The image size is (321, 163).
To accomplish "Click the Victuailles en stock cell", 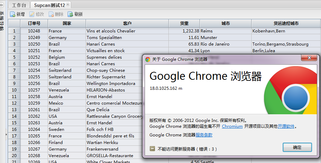I will point(127,50).
